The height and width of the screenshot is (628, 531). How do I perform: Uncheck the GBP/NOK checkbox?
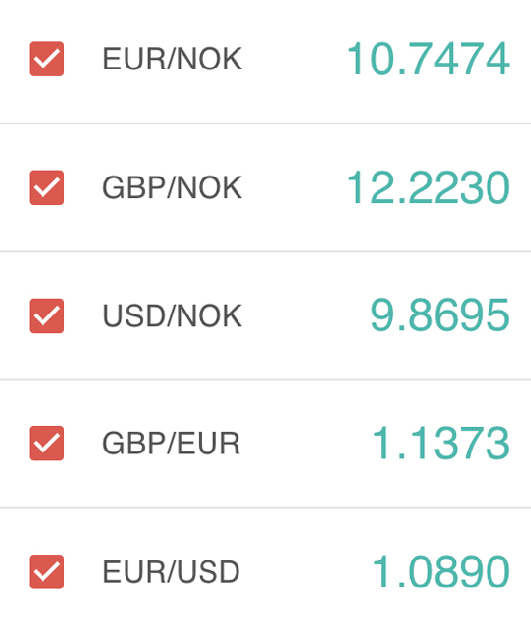[x=46, y=187]
